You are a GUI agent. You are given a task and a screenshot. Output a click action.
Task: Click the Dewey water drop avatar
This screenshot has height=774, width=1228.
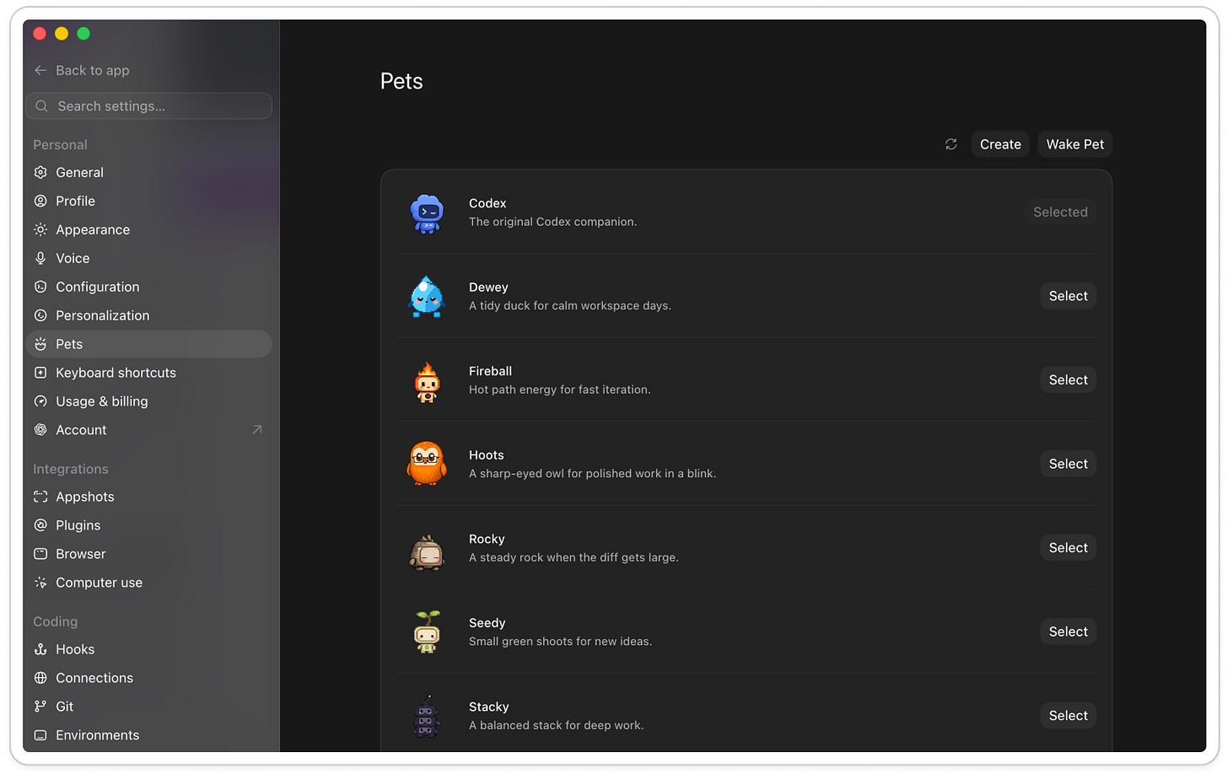point(427,296)
